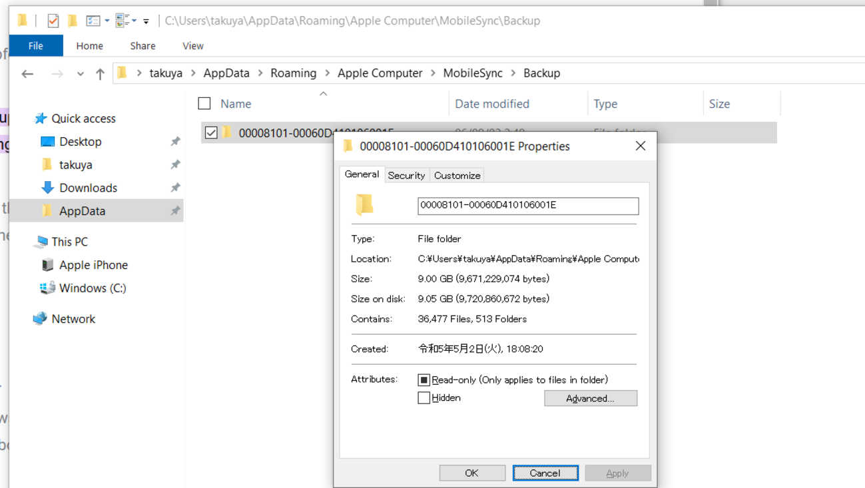
Task: Click the "9.00 GB (9,671,229,074 bytes)" size value
Action: click(483, 279)
